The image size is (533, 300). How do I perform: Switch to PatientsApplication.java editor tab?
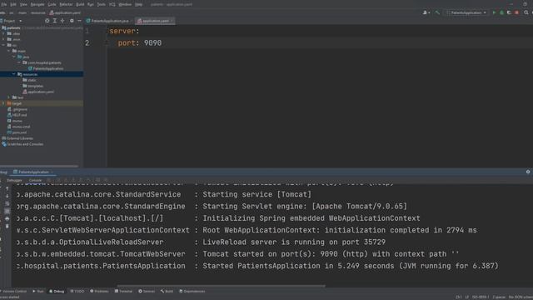coord(108,21)
